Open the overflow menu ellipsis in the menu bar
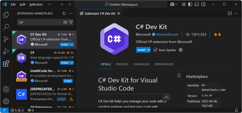Image resolution: width=242 pixels, height=113 pixels. pyautogui.click(x=49, y=5)
